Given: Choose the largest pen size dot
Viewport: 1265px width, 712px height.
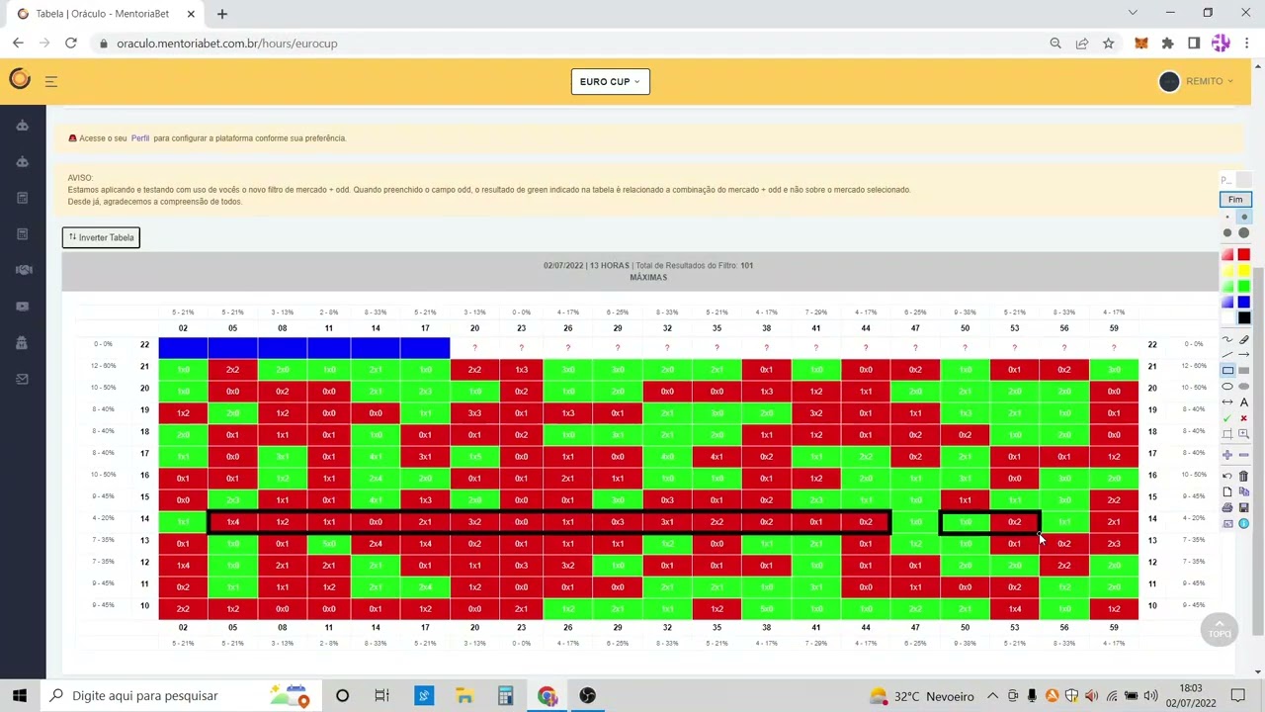Looking at the screenshot, I should (1244, 232).
